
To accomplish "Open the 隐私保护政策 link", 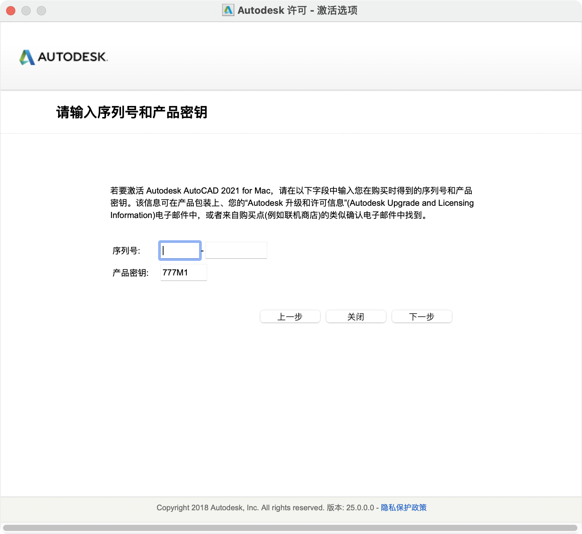I will (404, 508).
